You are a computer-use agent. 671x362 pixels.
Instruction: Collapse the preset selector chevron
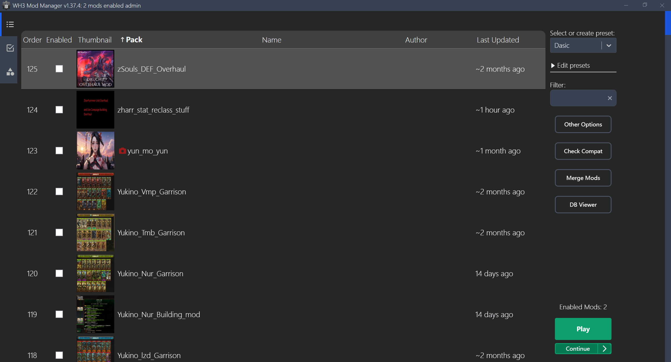(x=609, y=45)
